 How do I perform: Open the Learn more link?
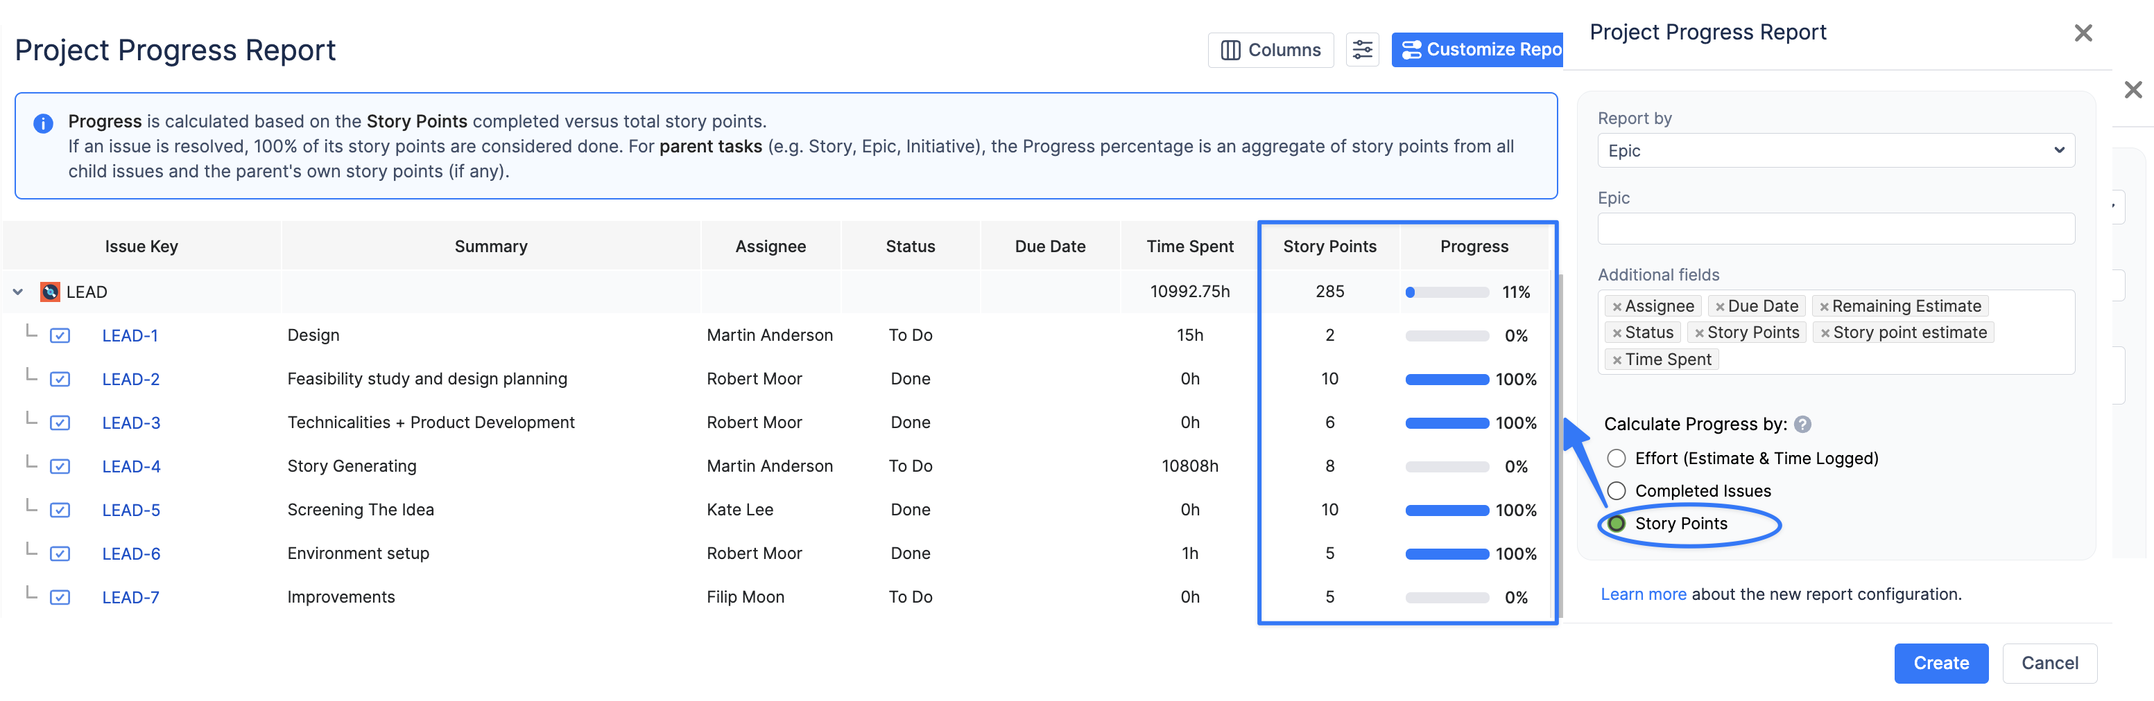tap(1642, 594)
